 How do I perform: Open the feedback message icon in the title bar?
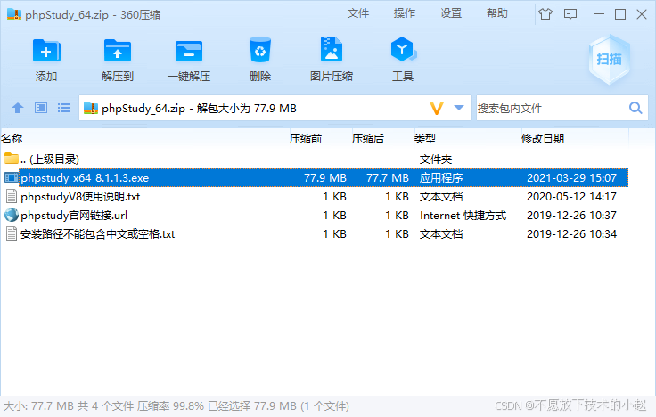(x=570, y=14)
